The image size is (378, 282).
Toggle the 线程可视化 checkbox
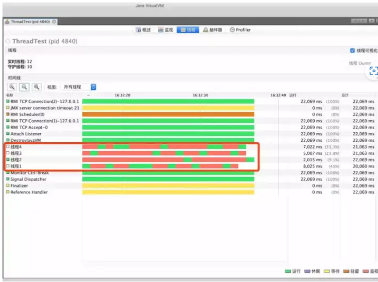(x=352, y=50)
